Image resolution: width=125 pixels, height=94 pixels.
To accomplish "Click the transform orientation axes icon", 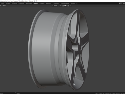I will (52, 6).
